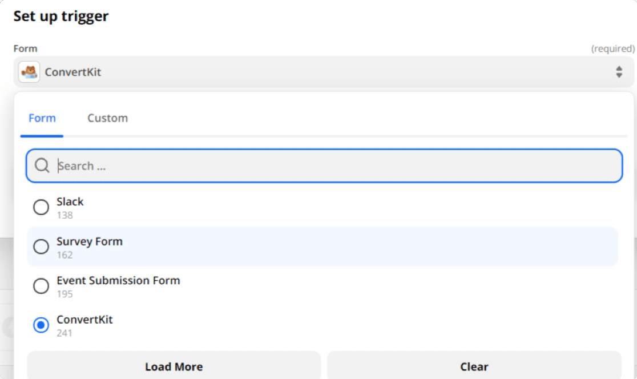Click the '(required)' label

[x=612, y=49]
